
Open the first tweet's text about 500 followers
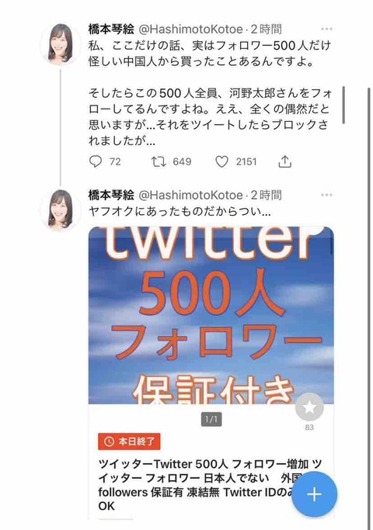pyautogui.click(x=210, y=93)
